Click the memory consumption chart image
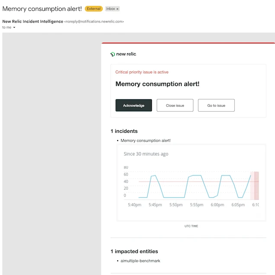 click(x=192, y=182)
